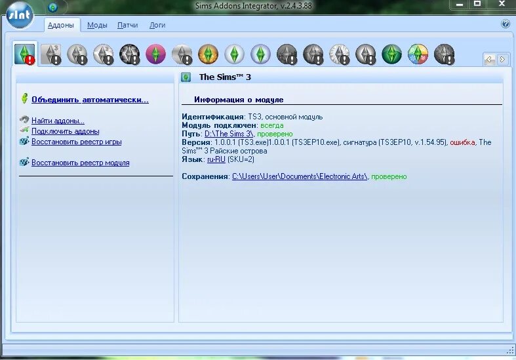Click the registry icon beside Восстановить реестр модуля
This screenshot has width=516, height=360.
tap(24, 162)
